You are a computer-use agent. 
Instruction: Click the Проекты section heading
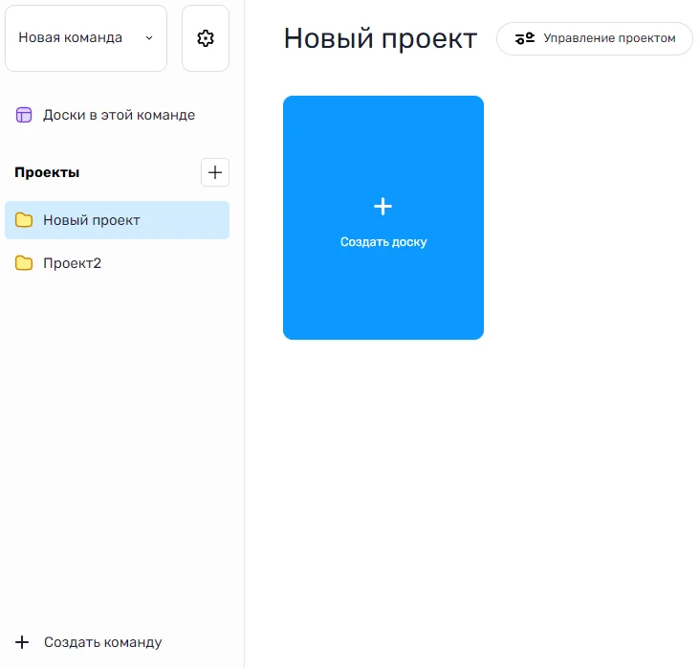click(47, 172)
